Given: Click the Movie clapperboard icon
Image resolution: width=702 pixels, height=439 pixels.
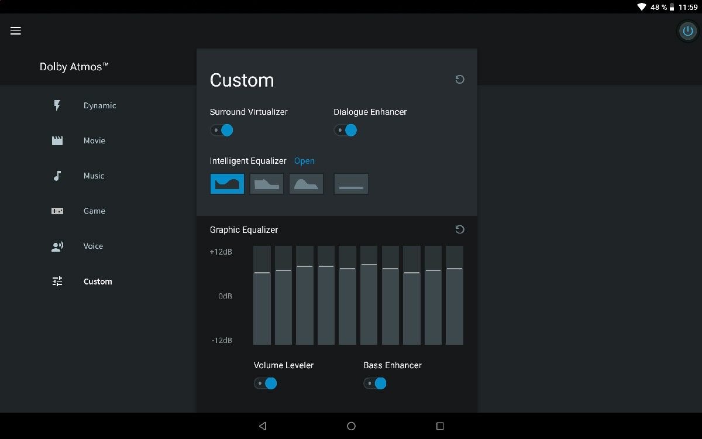Looking at the screenshot, I should pyautogui.click(x=57, y=140).
